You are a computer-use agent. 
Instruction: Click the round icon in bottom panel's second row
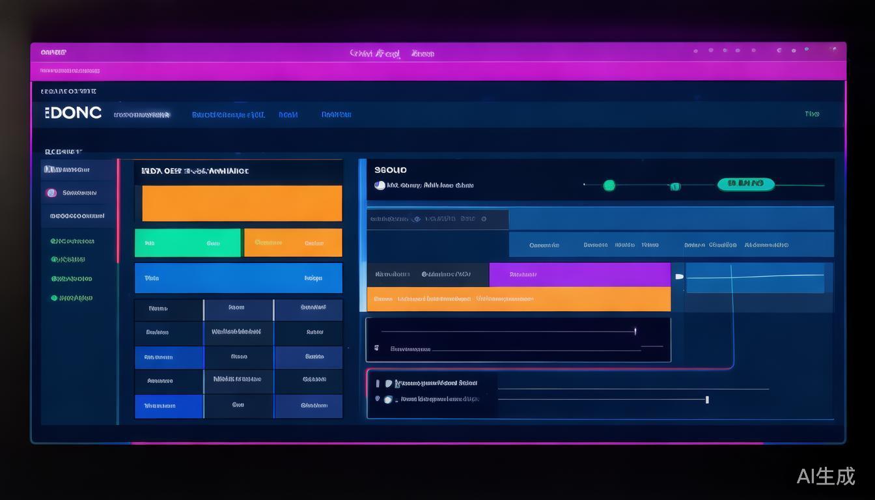click(388, 400)
